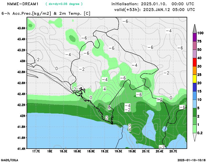Click the 42.6N latitude axis label
The image size is (210, 162).
coord(21,83)
